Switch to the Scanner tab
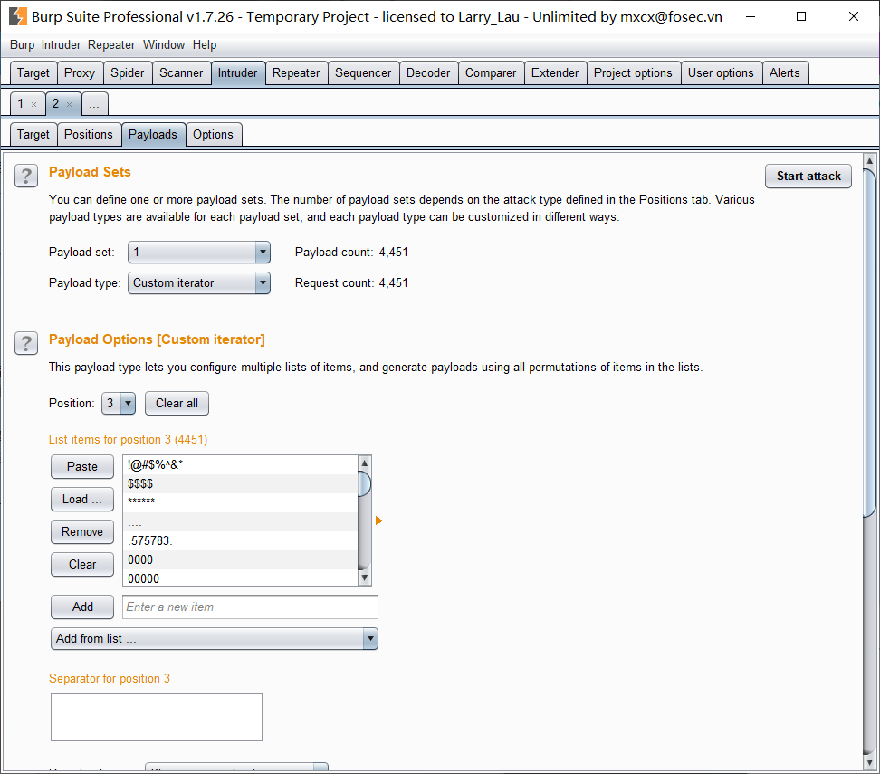 point(181,73)
